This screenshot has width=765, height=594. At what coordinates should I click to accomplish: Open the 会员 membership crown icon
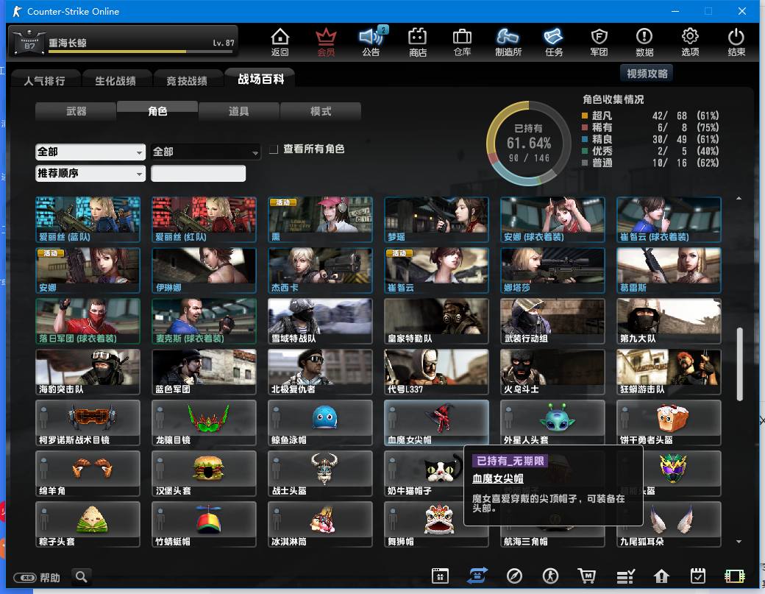326,42
